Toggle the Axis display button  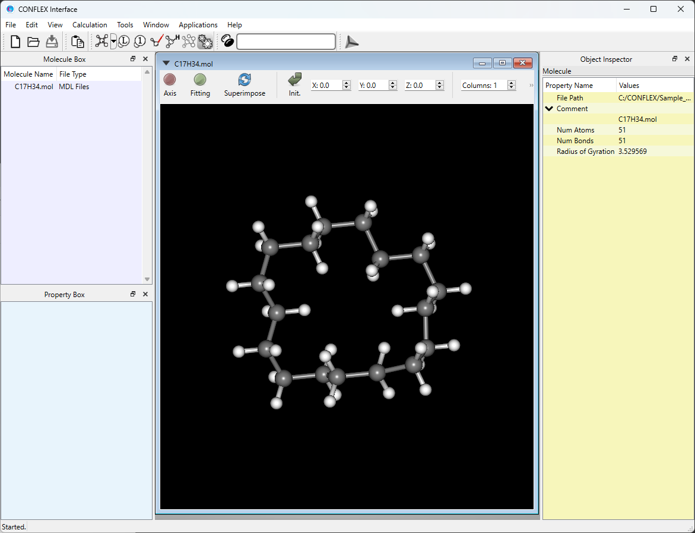(170, 80)
